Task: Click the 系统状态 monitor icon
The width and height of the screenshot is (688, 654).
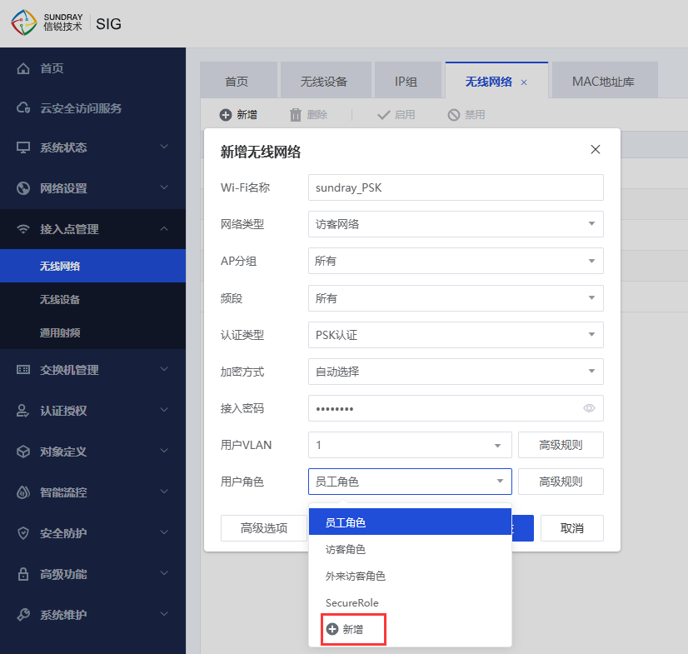Action: pyautogui.click(x=23, y=147)
